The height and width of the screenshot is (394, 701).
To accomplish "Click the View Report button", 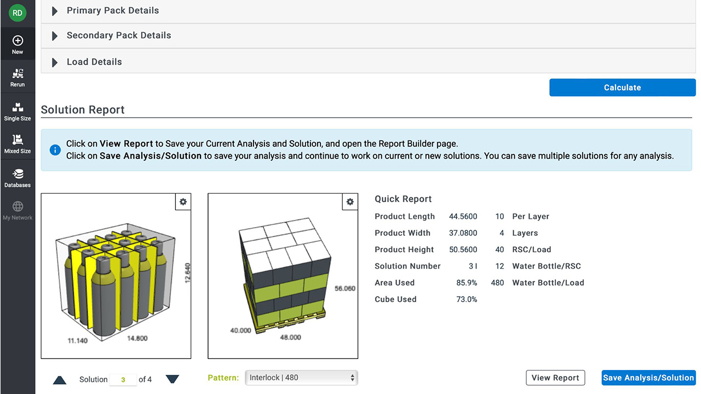I will pyautogui.click(x=555, y=378).
